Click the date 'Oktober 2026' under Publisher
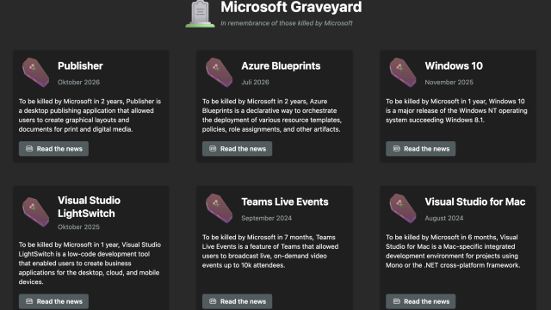Viewport: 551px width, 310px height. [x=78, y=83]
